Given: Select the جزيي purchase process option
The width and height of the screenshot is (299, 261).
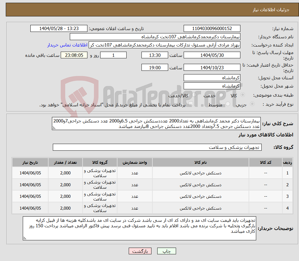Looking at the screenshot, I should point(252,104).
